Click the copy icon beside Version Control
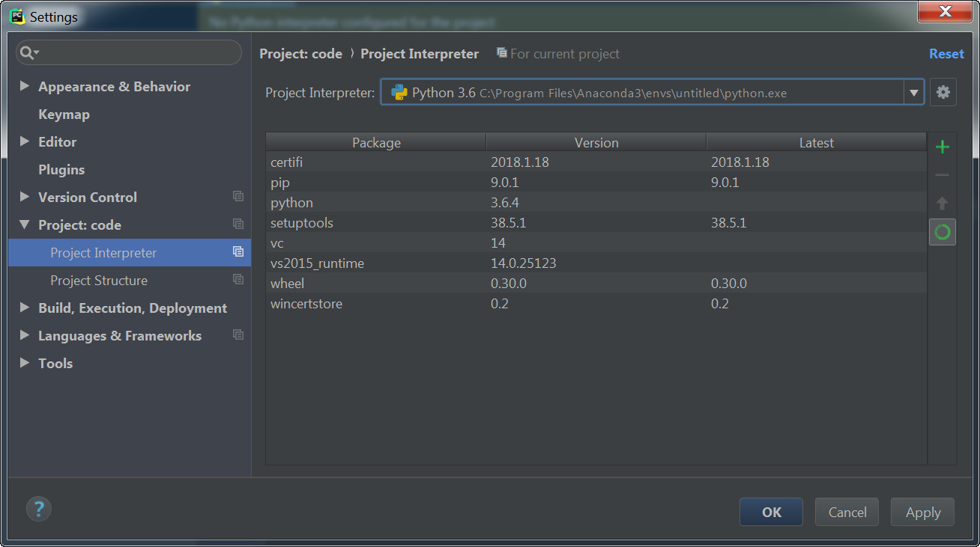The image size is (980, 547). point(238,196)
